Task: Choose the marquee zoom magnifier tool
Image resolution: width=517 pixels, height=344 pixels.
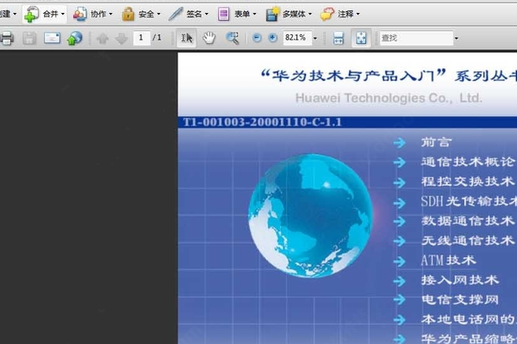Action: 232,38
